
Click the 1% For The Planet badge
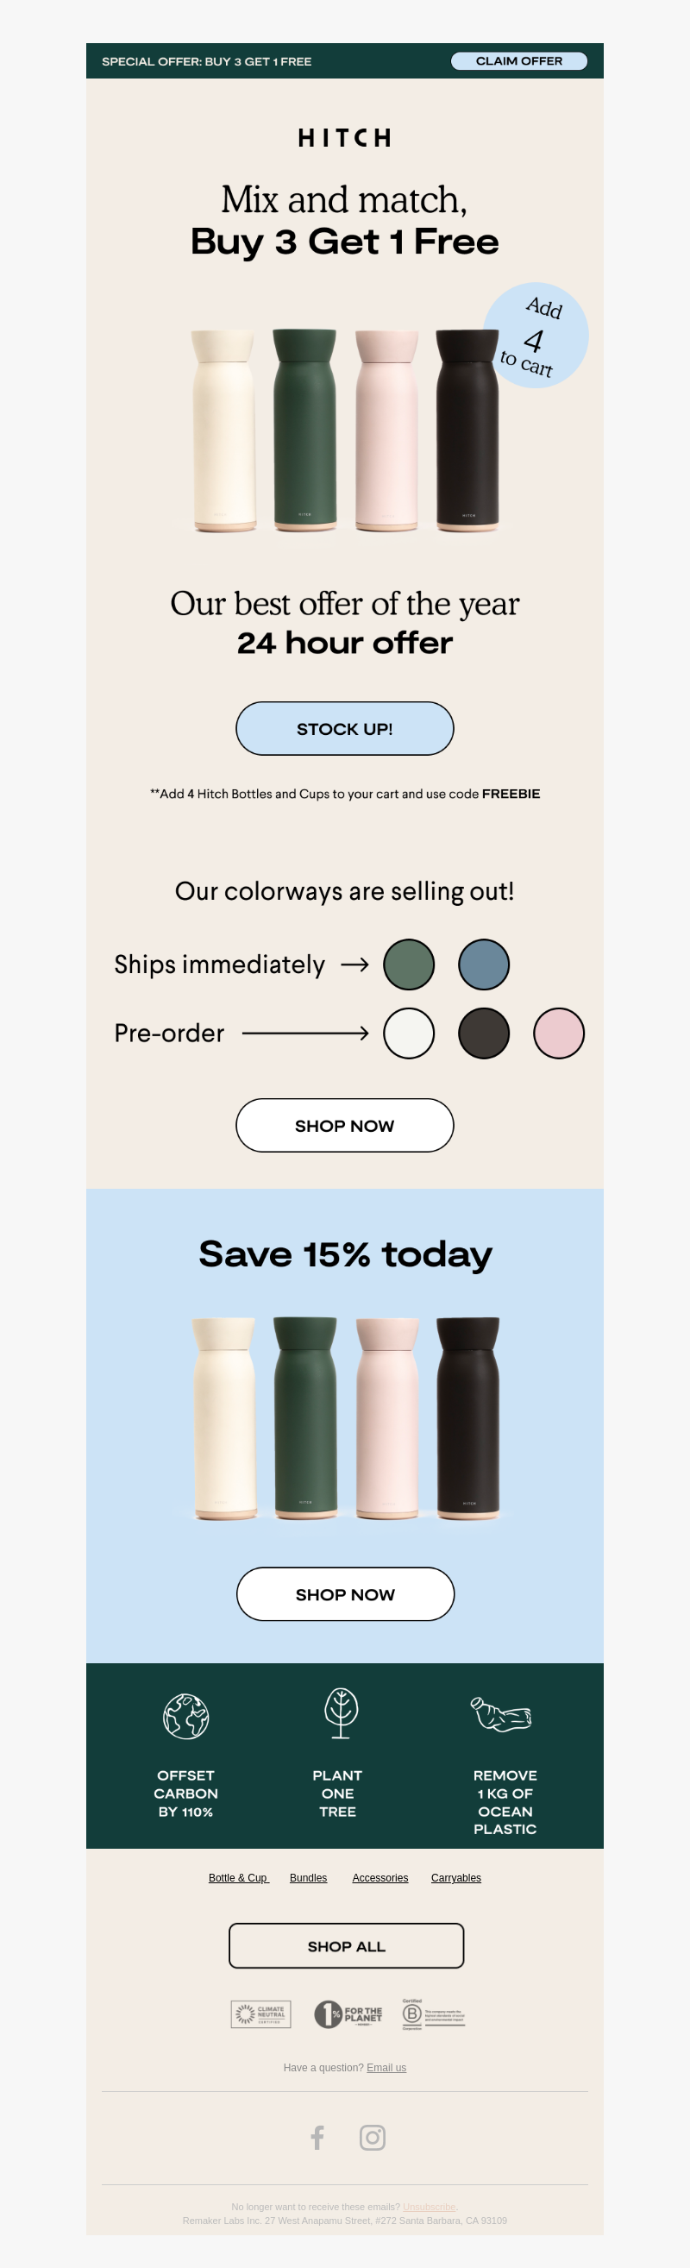348,2014
